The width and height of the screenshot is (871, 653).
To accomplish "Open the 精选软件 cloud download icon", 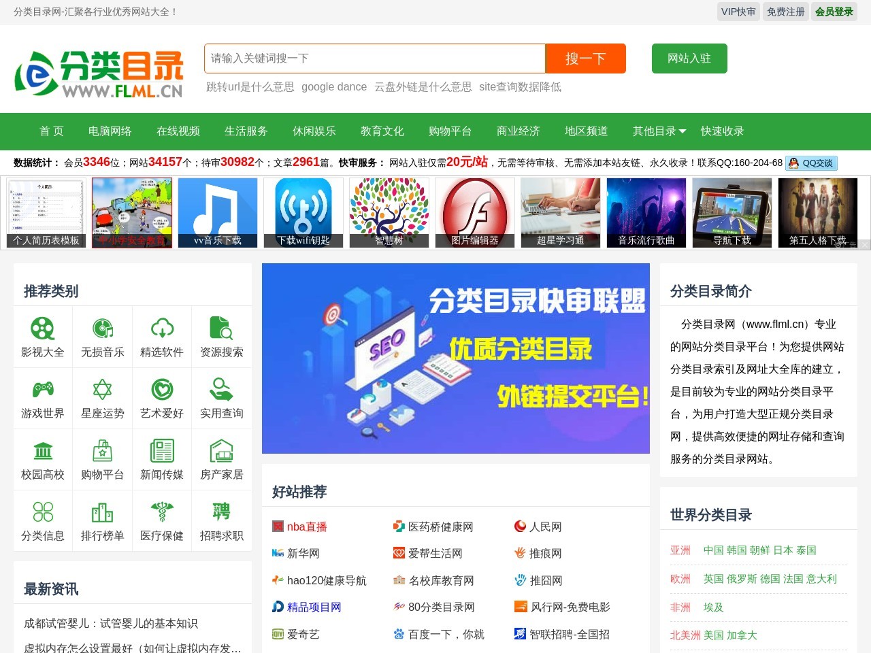I will coord(162,329).
